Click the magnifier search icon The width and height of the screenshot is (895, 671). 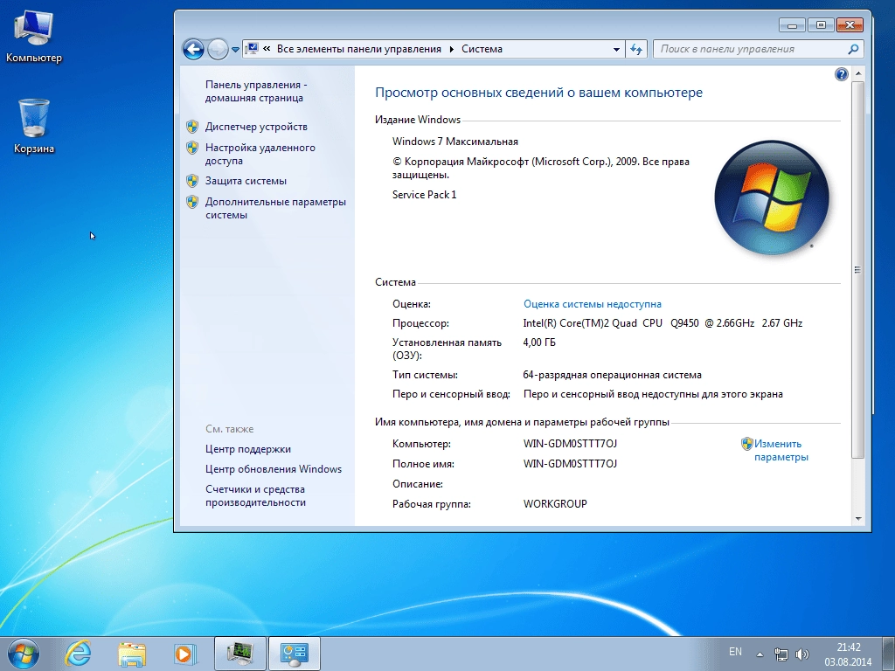(x=853, y=49)
